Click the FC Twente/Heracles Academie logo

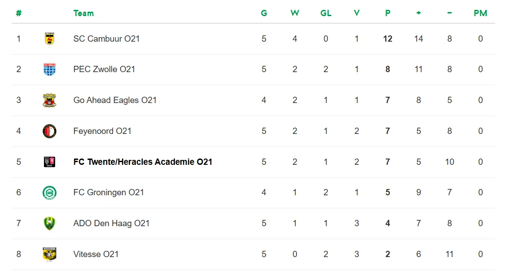click(x=49, y=162)
